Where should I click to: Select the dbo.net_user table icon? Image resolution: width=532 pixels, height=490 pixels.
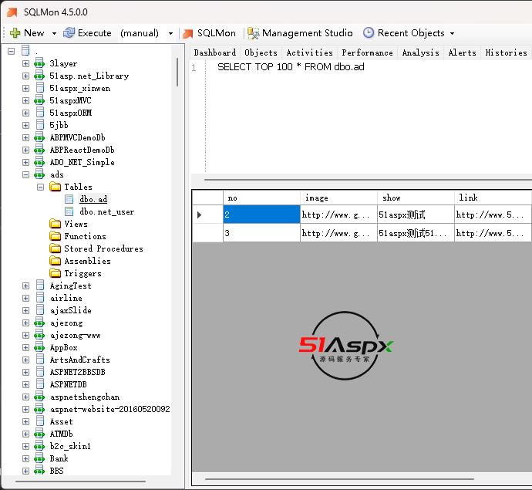[x=69, y=211]
